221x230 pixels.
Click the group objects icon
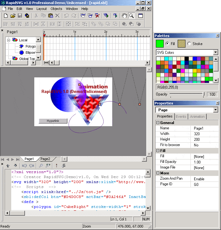click(78, 24)
